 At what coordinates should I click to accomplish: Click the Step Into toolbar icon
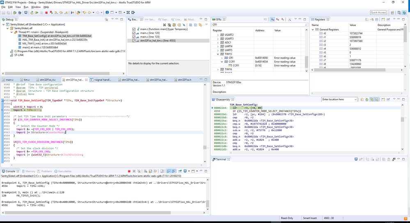[56, 13]
